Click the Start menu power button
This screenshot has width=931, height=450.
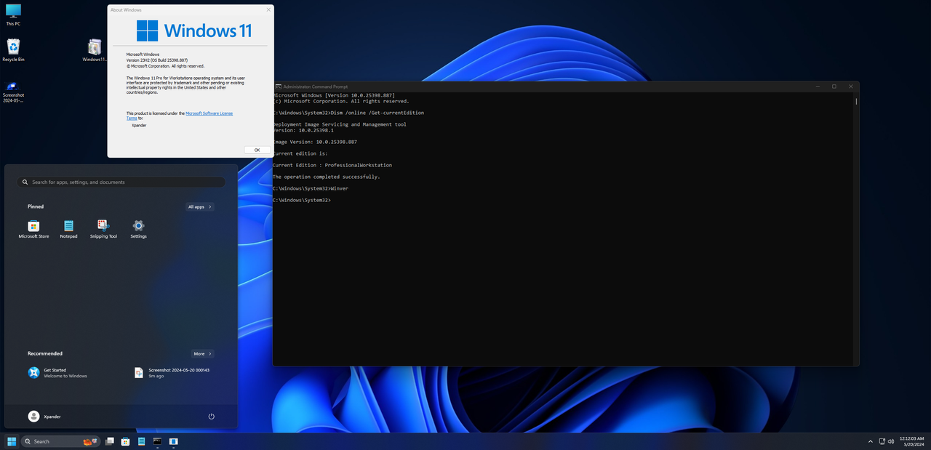tap(211, 416)
